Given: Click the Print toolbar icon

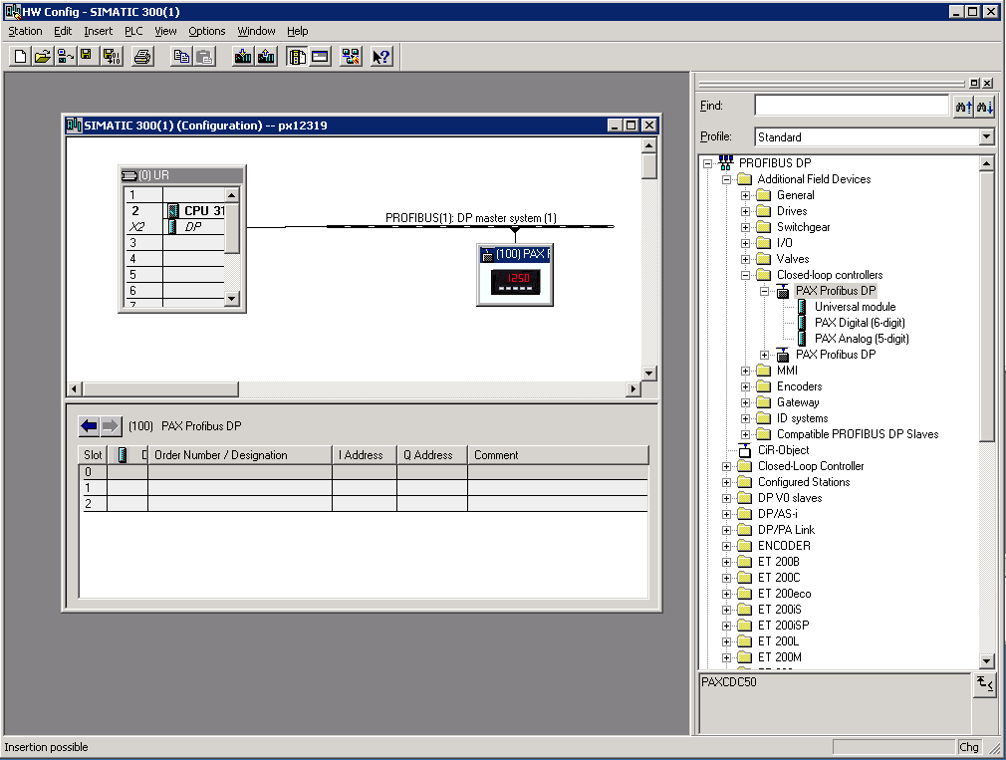Looking at the screenshot, I should click(x=142, y=57).
